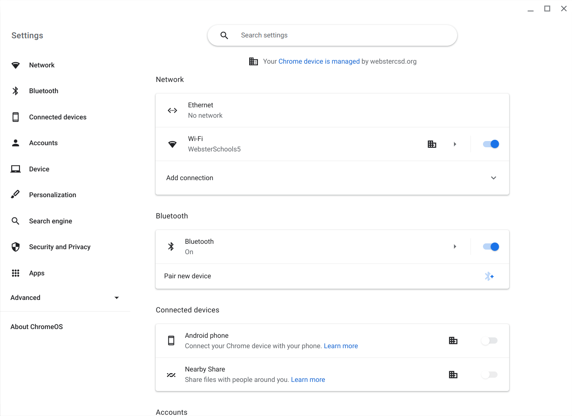Click the Security and Privacy shield icon

point(15,247)
